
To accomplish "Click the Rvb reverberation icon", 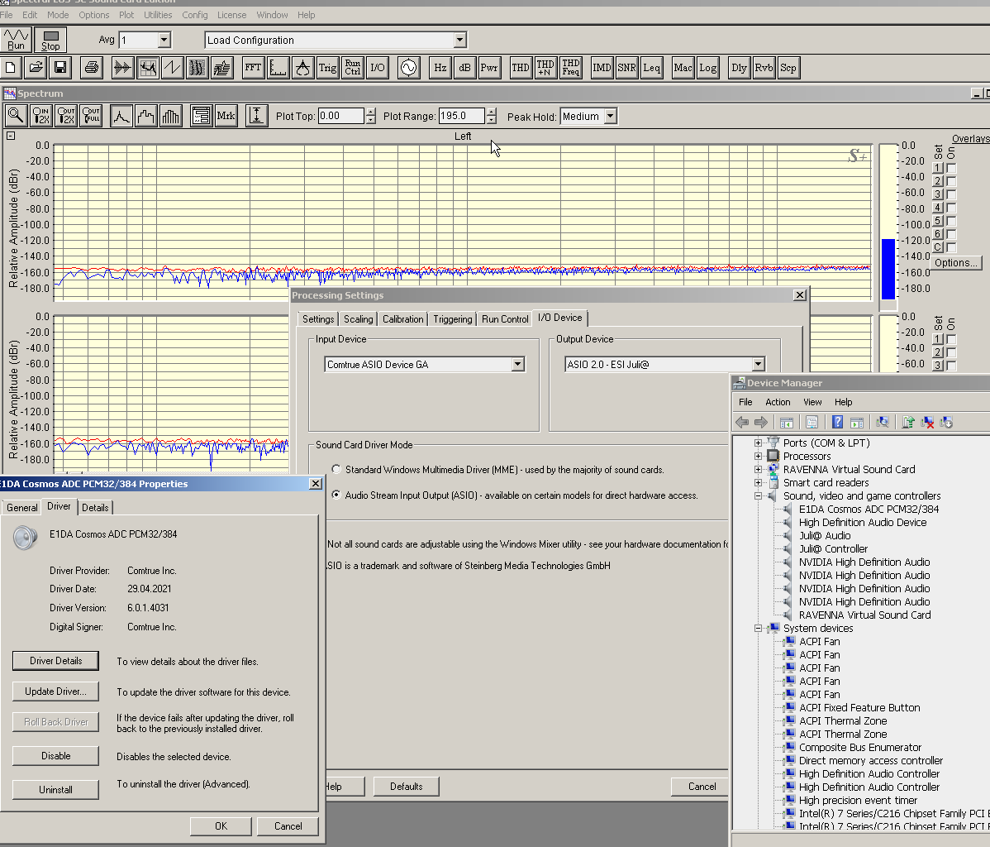I will coord(764,68).
